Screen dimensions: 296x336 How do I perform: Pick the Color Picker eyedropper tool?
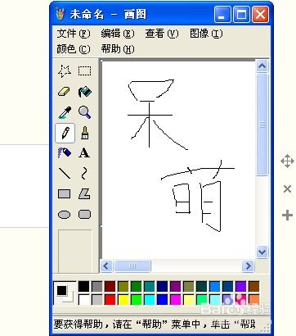click(65, 112)
